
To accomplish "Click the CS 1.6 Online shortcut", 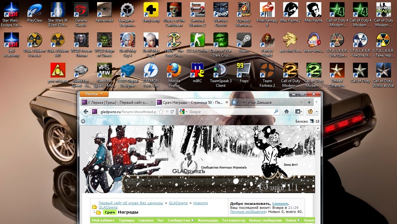I will [198, 43].
